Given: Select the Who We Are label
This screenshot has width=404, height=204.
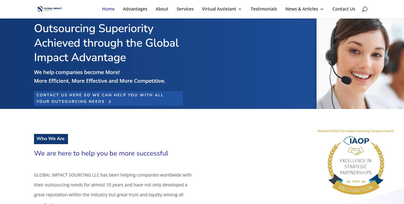Looking at the screenshot, I should [51, 139].
